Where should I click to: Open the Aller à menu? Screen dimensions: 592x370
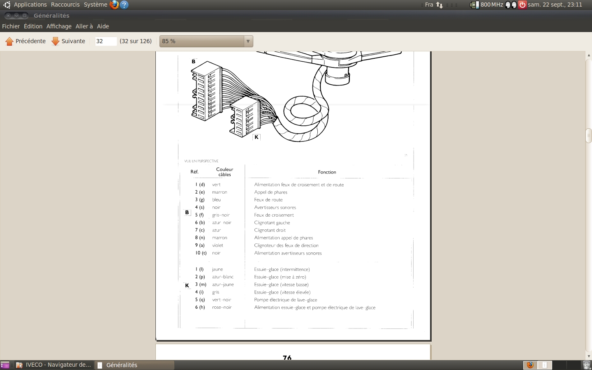(x=84, y=26)
